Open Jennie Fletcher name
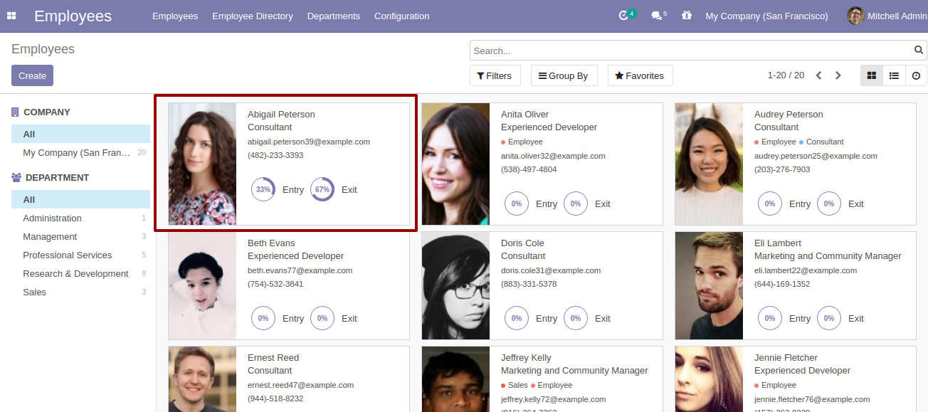This screenshot has width=928, height=412. click(x=786, y=357)
